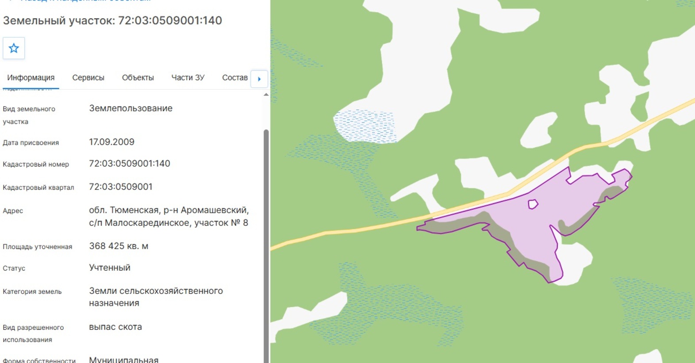The width and height of the screenshot is (695, 363).
Task: Select the Части ЗУ tab
Action: (x=188, y=77)
